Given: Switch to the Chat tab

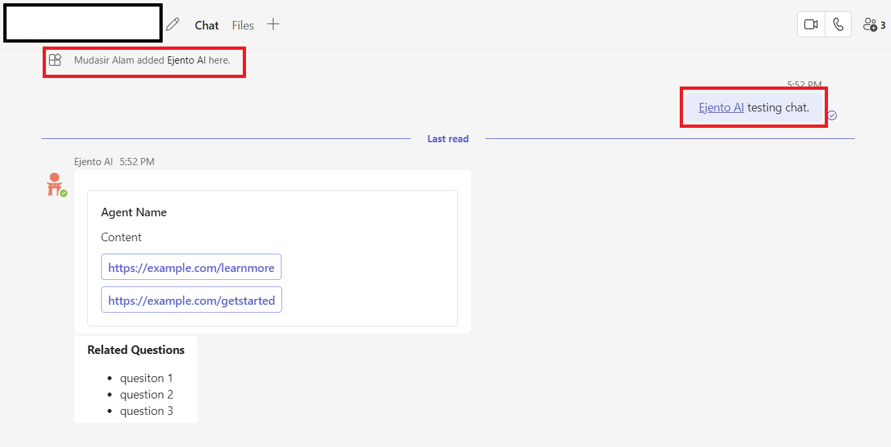Looking at the screenshot, I should click(x=207, y=25).
